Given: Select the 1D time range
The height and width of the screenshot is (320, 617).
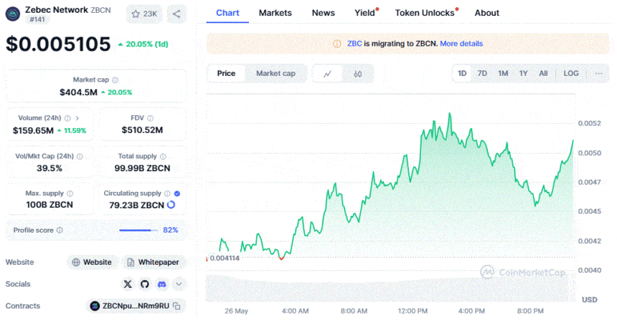Looking at the screenshot, I should pos(462,74).
